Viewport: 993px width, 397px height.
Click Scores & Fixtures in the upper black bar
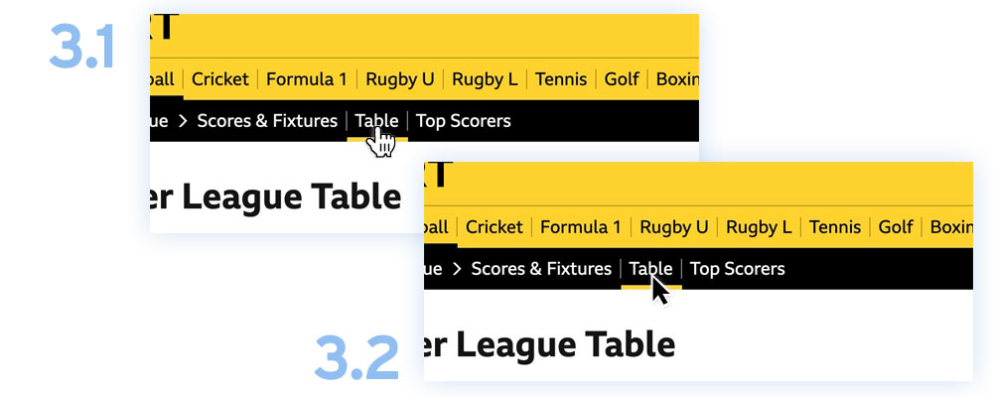click(267, 121)
